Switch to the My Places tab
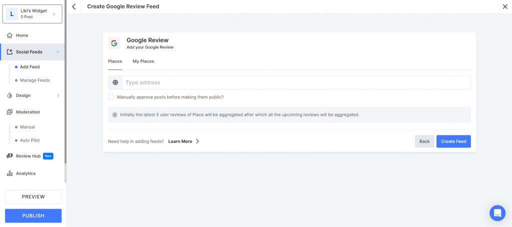 [x=143, y=61]
